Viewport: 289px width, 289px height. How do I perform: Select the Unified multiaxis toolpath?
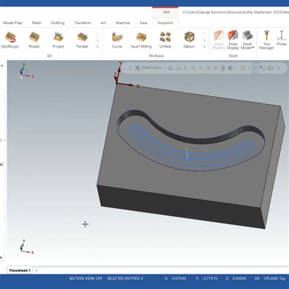pyautogui.click(x=165, y=40)
